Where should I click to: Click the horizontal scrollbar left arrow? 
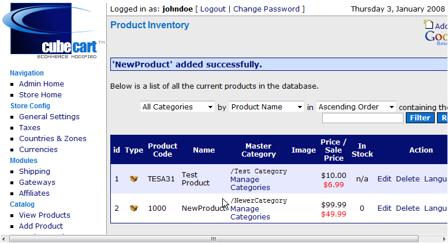(3, 239)
